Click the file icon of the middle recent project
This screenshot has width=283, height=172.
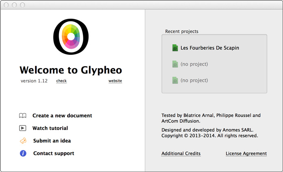click(175, 64)
